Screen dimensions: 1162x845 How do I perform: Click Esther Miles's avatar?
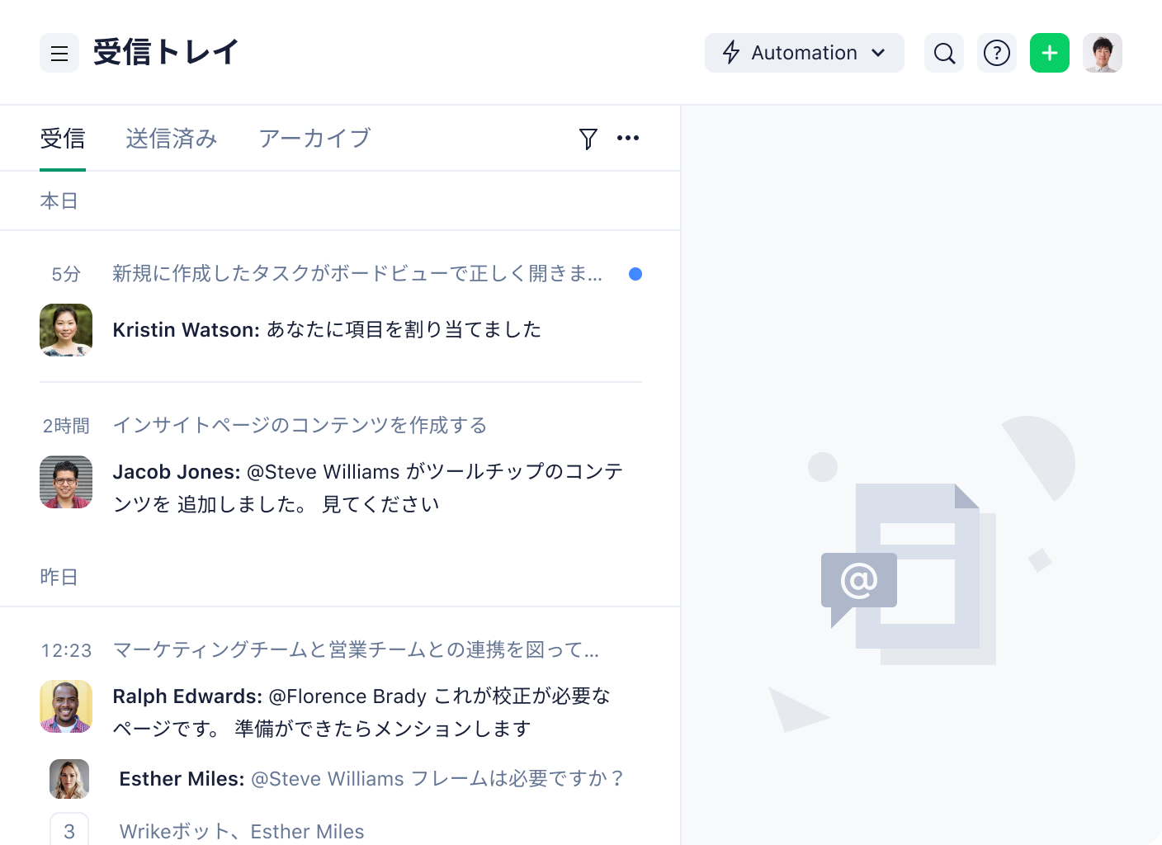[69, 779]
